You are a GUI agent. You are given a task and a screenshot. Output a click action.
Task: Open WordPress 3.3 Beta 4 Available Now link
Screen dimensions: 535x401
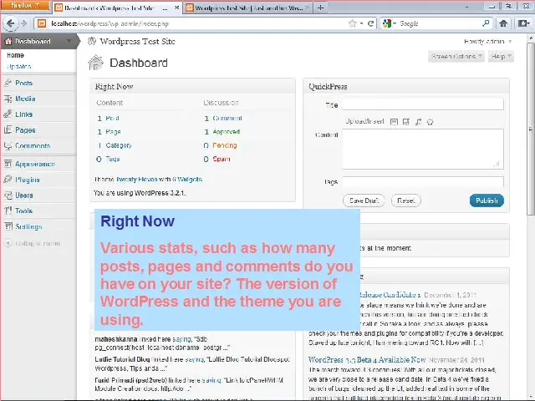pos(367,359)
